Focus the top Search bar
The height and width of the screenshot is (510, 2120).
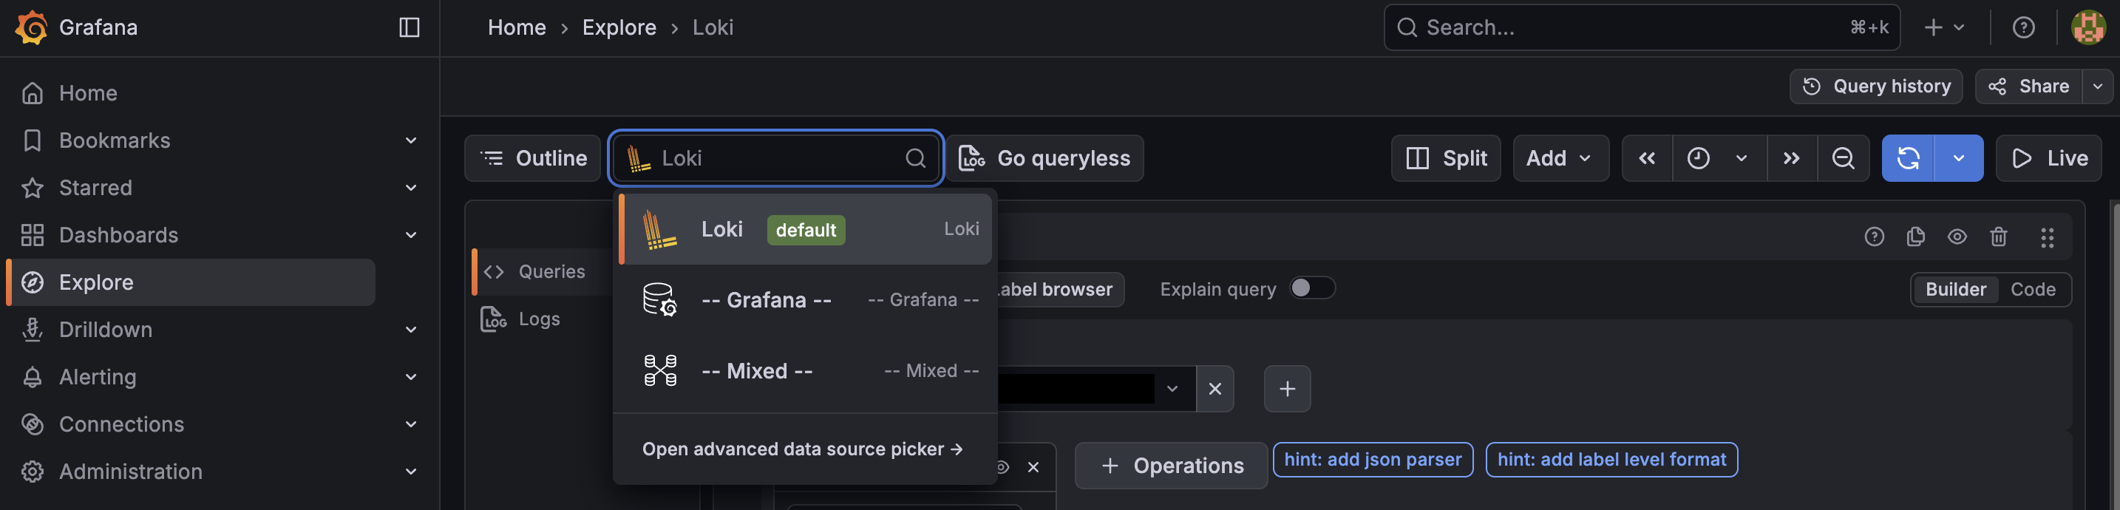pyautogui.click(x=1641, y=27)
